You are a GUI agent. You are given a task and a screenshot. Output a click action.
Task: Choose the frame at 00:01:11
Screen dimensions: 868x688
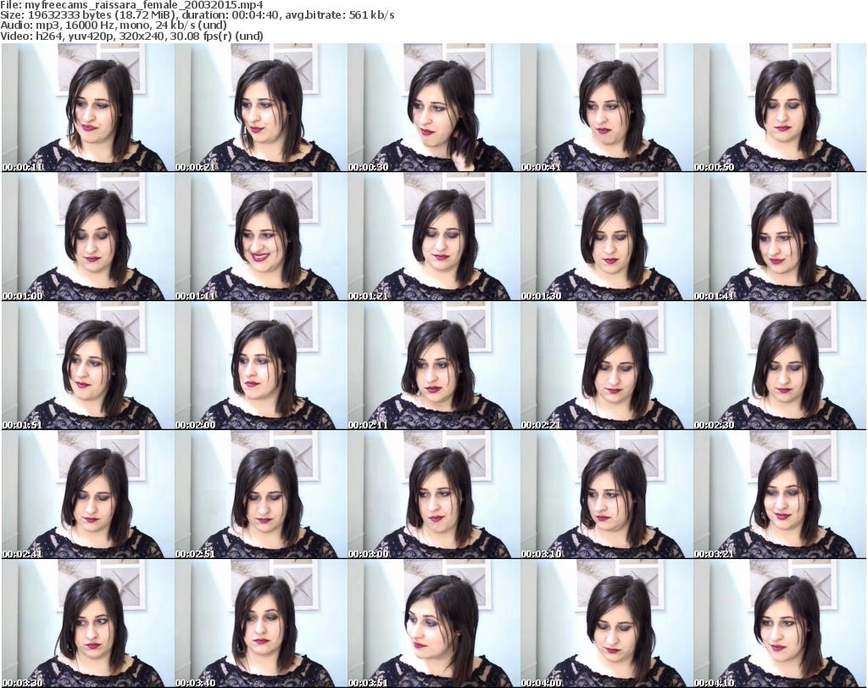(x=261, y=237)
